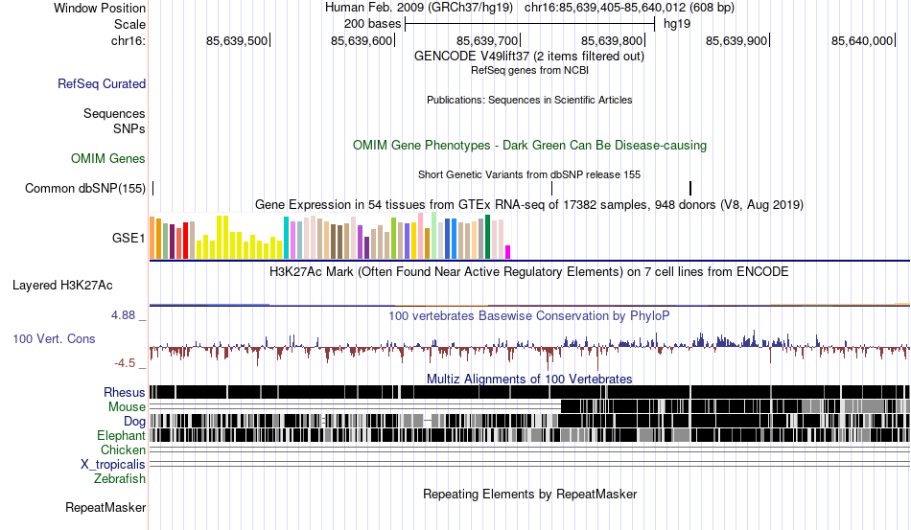Select the Mouse alignment row label

pyautogui.click(x=127, y=407)
